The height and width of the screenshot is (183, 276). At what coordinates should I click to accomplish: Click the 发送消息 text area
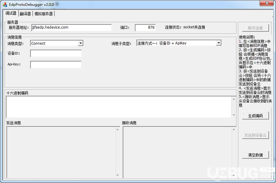point(61,153)
